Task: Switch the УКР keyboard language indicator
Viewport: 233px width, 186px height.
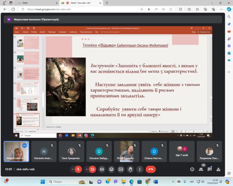Action: [192, 182]
